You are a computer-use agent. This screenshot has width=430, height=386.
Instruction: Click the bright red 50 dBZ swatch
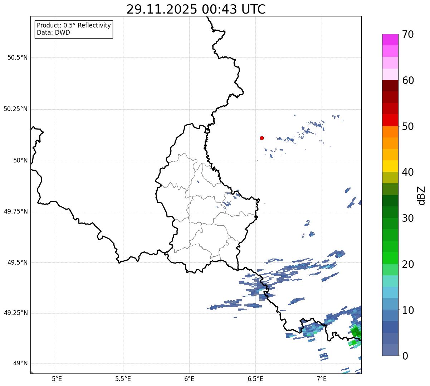tap(390, 120)
